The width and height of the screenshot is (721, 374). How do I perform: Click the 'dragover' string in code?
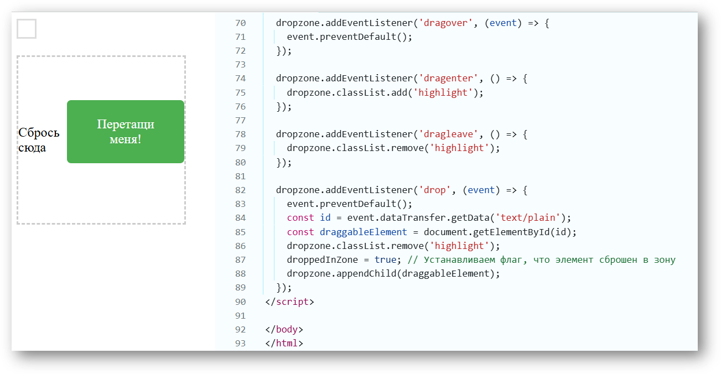[445, 23]
